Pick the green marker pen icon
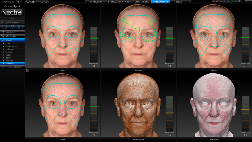252x142 pixels. [232, 2]
